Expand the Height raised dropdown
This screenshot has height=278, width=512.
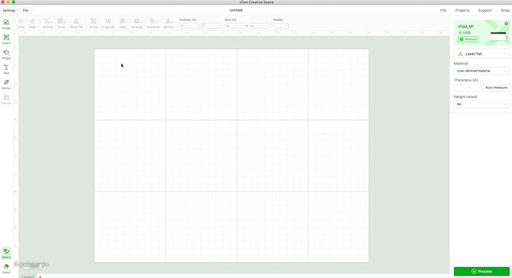pos(482,104)
